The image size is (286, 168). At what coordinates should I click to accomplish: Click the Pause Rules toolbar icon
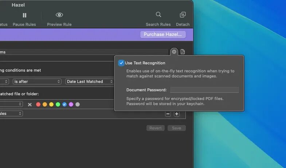tap(24, 15)
